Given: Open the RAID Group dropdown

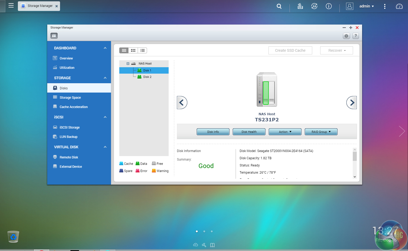Looking at the screenshot, I should pos(321,132).
